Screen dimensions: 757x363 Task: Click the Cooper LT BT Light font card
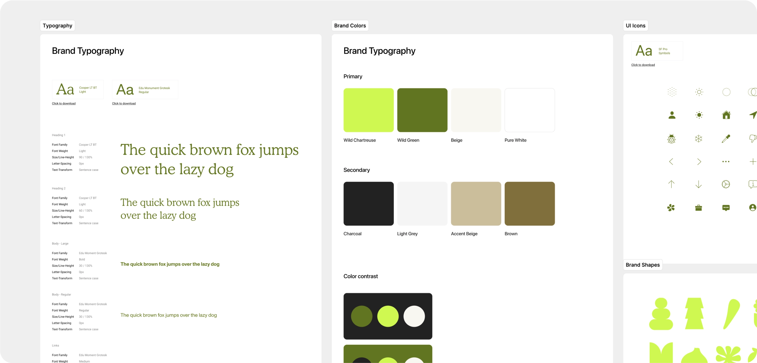pyautogui.click(x=78, y=90)
